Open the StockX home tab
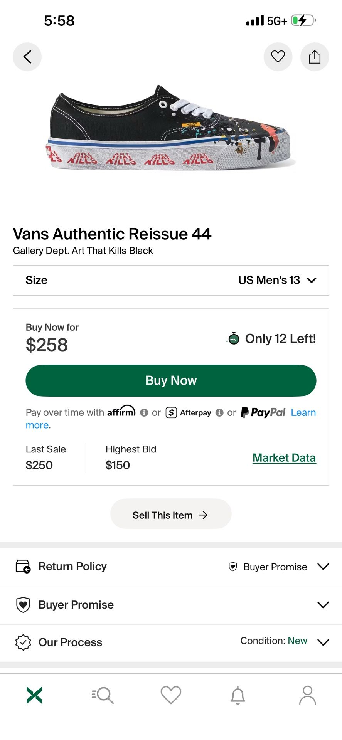This screenshot has width=342, height=740. coord(34,695)
